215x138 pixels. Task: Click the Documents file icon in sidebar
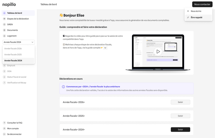pos(4,30)
